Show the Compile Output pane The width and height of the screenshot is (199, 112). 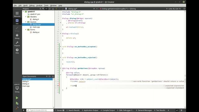(x=108, y=110)
